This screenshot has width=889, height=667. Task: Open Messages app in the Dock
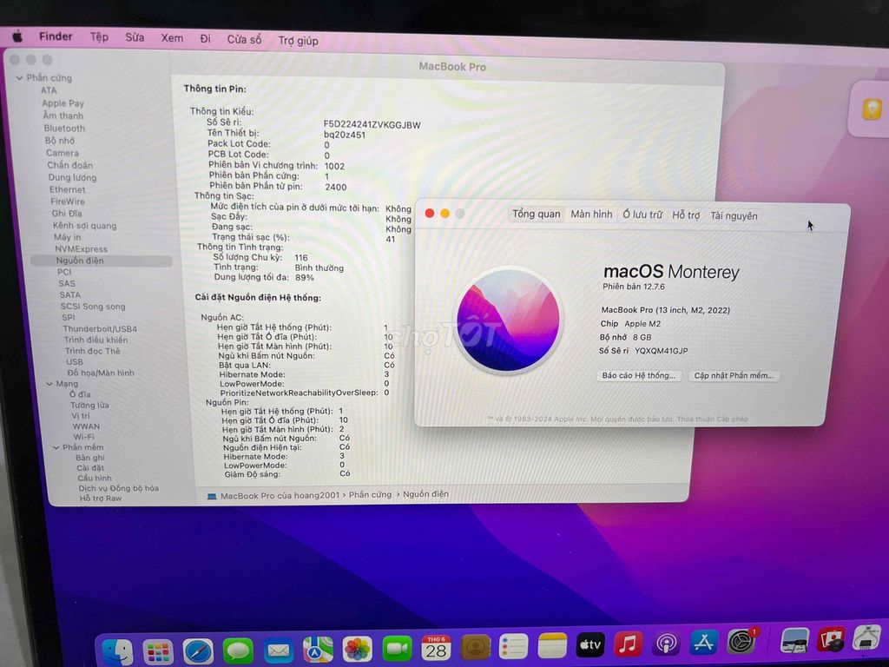pos(238,650)
